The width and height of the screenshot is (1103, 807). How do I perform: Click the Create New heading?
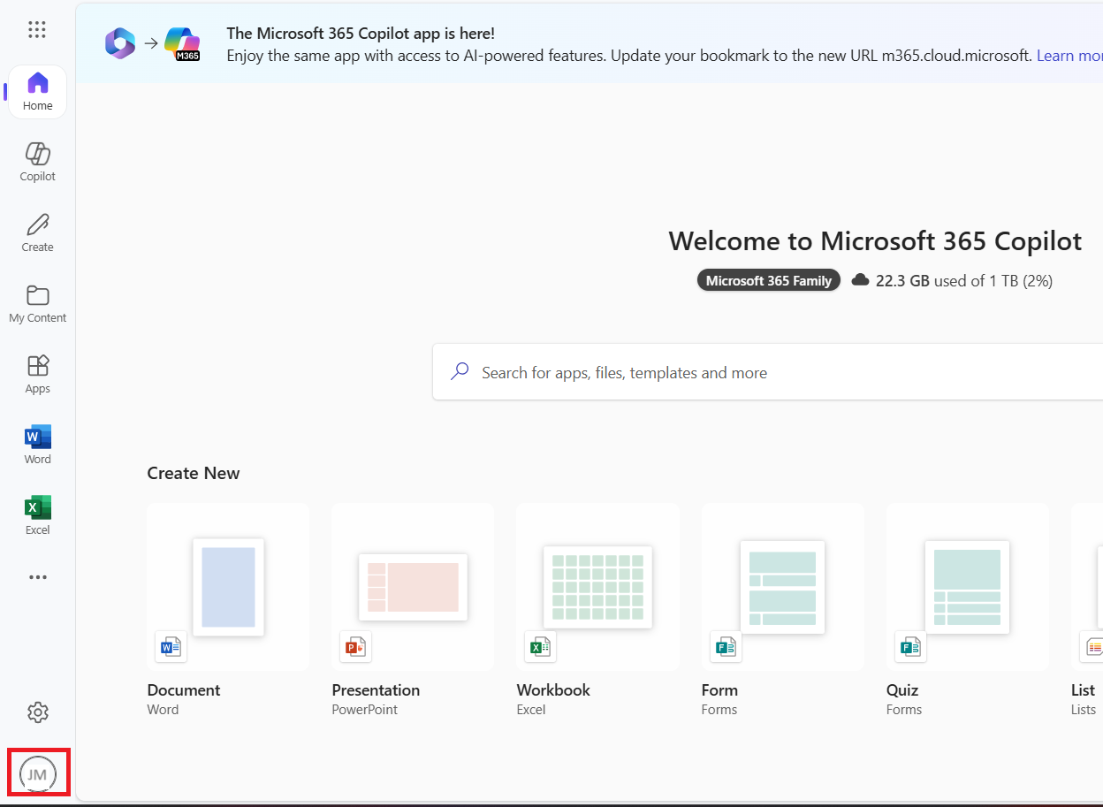pyautogui.click(x=194, y=473)
